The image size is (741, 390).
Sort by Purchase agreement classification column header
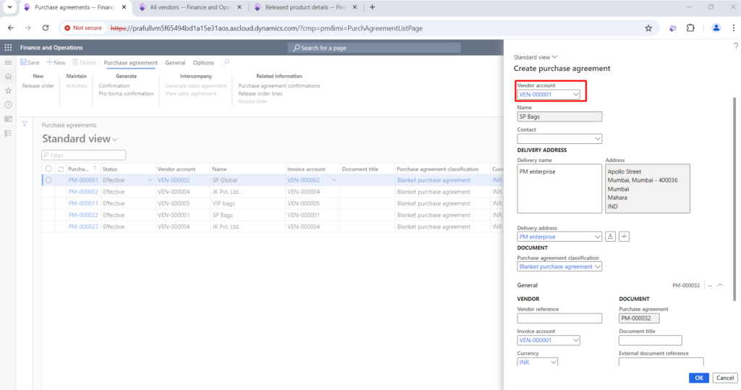click(438, 169)
